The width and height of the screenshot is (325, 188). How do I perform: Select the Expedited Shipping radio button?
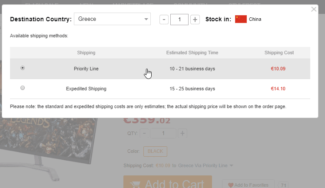pyautogui.click(x=23, y=88)
